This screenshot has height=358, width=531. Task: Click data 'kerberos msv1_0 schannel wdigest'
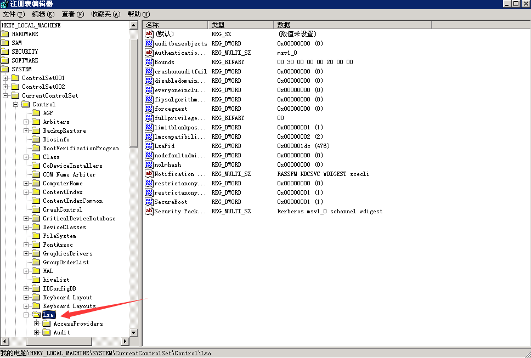click(x=330, y=211)
